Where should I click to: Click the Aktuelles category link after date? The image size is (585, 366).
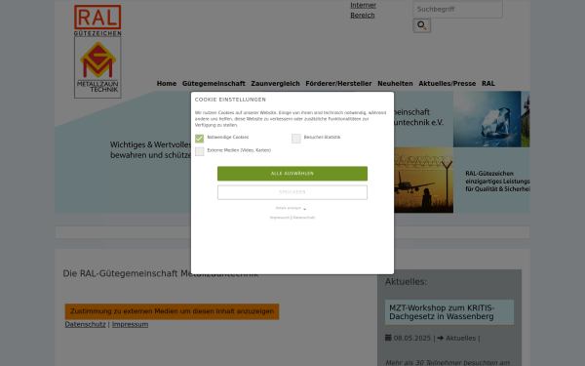pos(460,338)
